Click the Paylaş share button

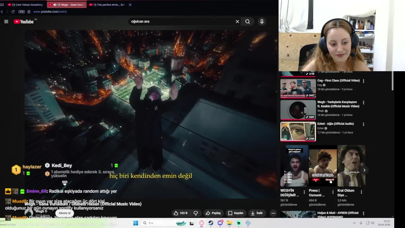(213, 213)
